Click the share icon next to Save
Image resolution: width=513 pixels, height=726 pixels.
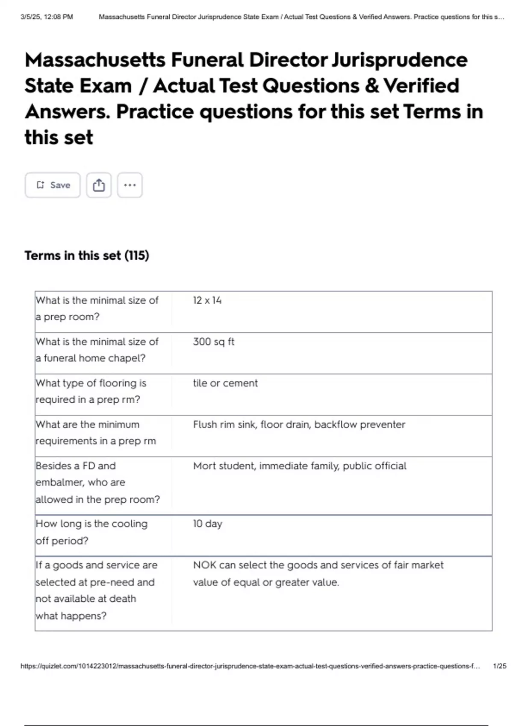pos(99,184)
